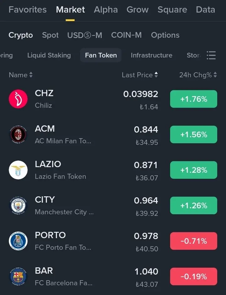Tap the Manchester City token logo
This screenshot has height=295, width=226.
tap(18, 205)
